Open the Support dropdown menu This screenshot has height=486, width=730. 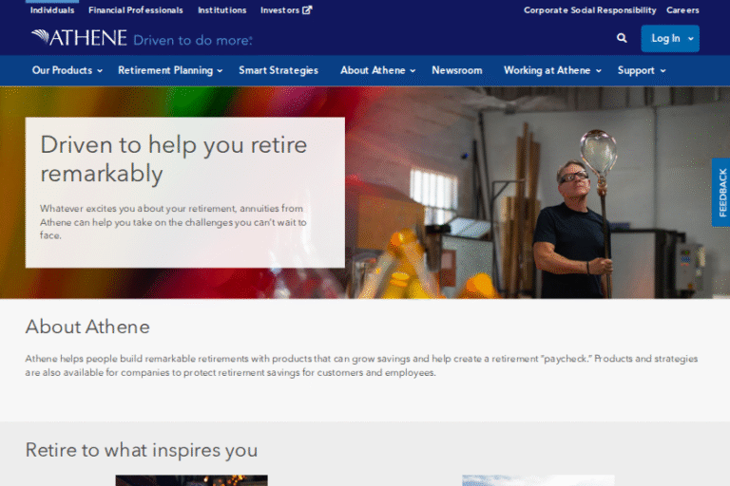(642, 70)
